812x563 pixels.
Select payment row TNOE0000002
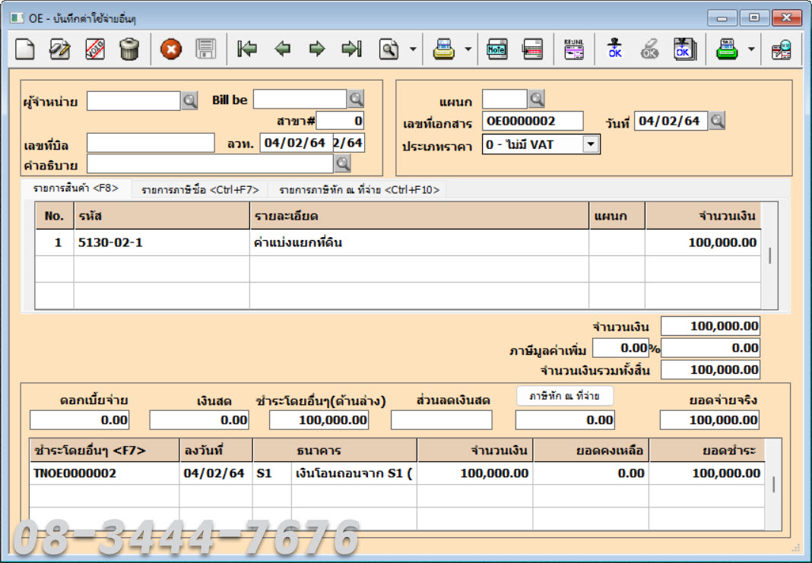pos(397,473)
